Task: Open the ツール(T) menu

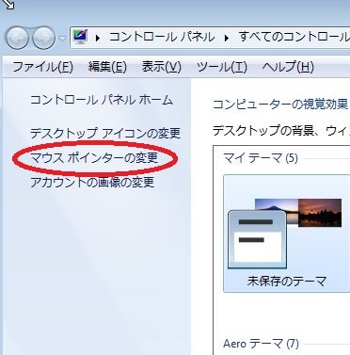Action: tap(222, 67)
